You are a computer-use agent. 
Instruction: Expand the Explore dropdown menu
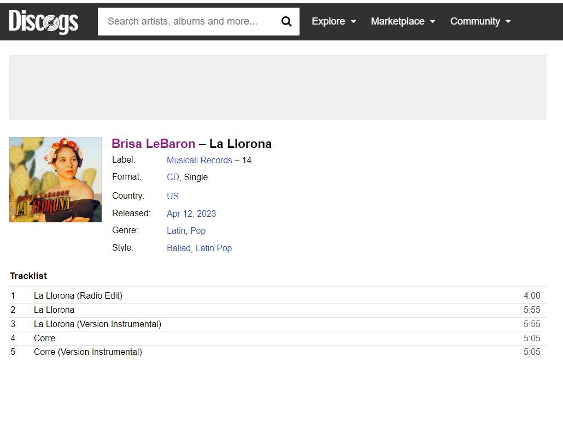click(333, 21)
